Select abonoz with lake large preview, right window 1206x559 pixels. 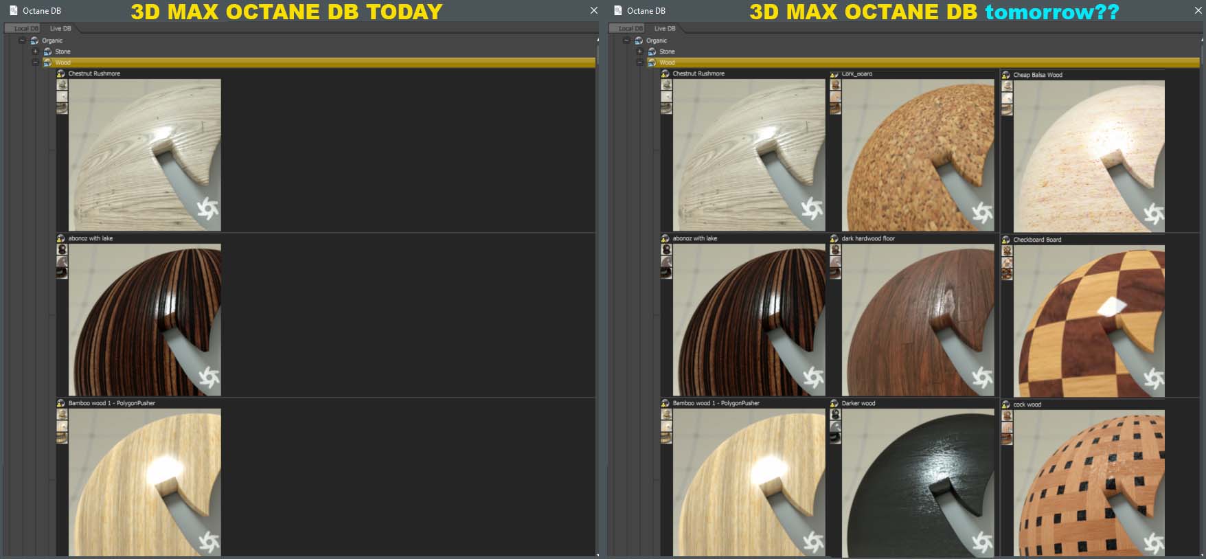coord(749,319)
